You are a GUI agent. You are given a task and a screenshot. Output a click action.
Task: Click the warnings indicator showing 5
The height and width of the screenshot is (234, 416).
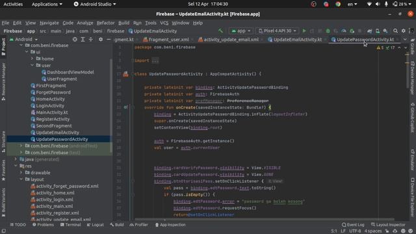(x=380, y=47)
